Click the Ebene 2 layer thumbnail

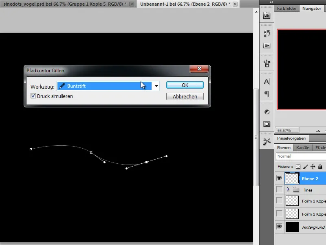click(x=292, y=178)
